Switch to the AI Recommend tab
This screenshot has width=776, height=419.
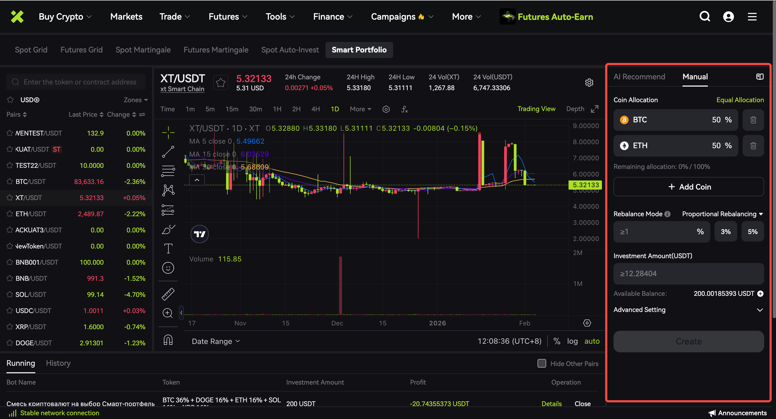639,77
